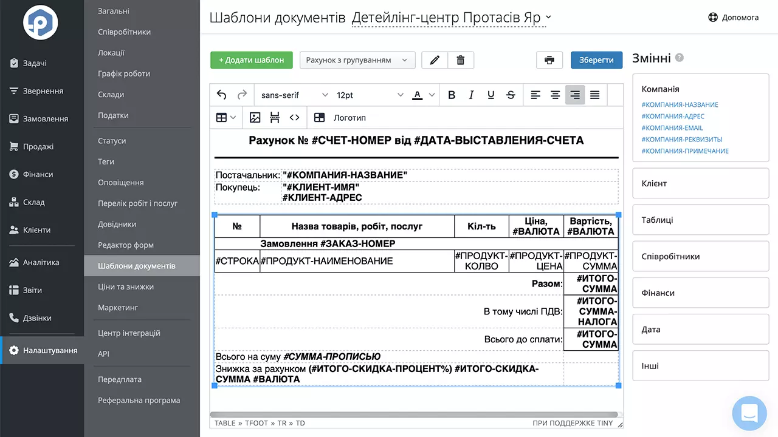Open Фінанси in main sidebar

click(x=42, y=174)
